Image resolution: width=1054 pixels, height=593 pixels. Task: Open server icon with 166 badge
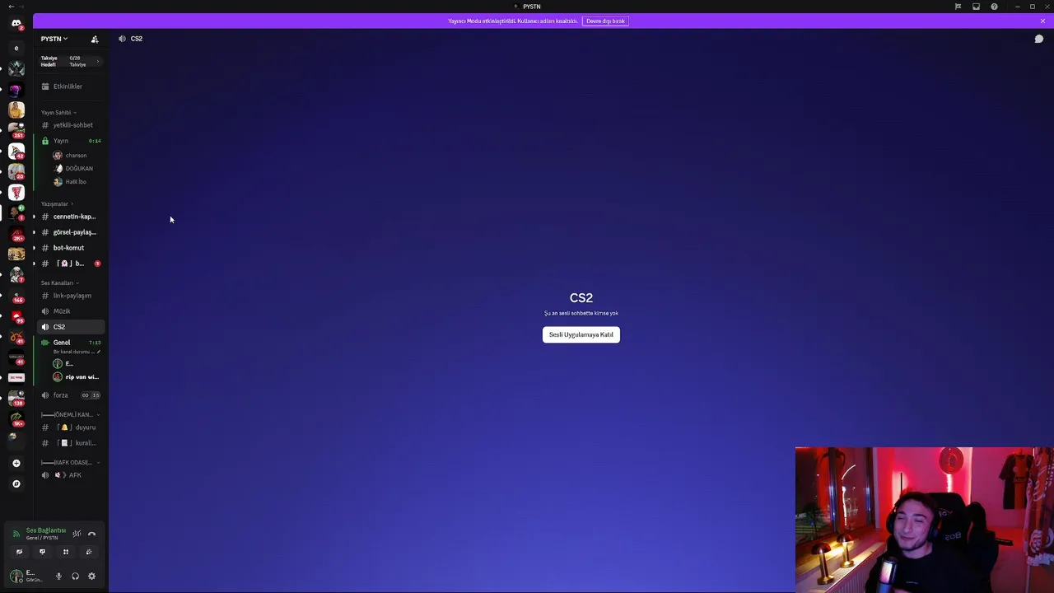pyautogui.click(x=16, y=296)
